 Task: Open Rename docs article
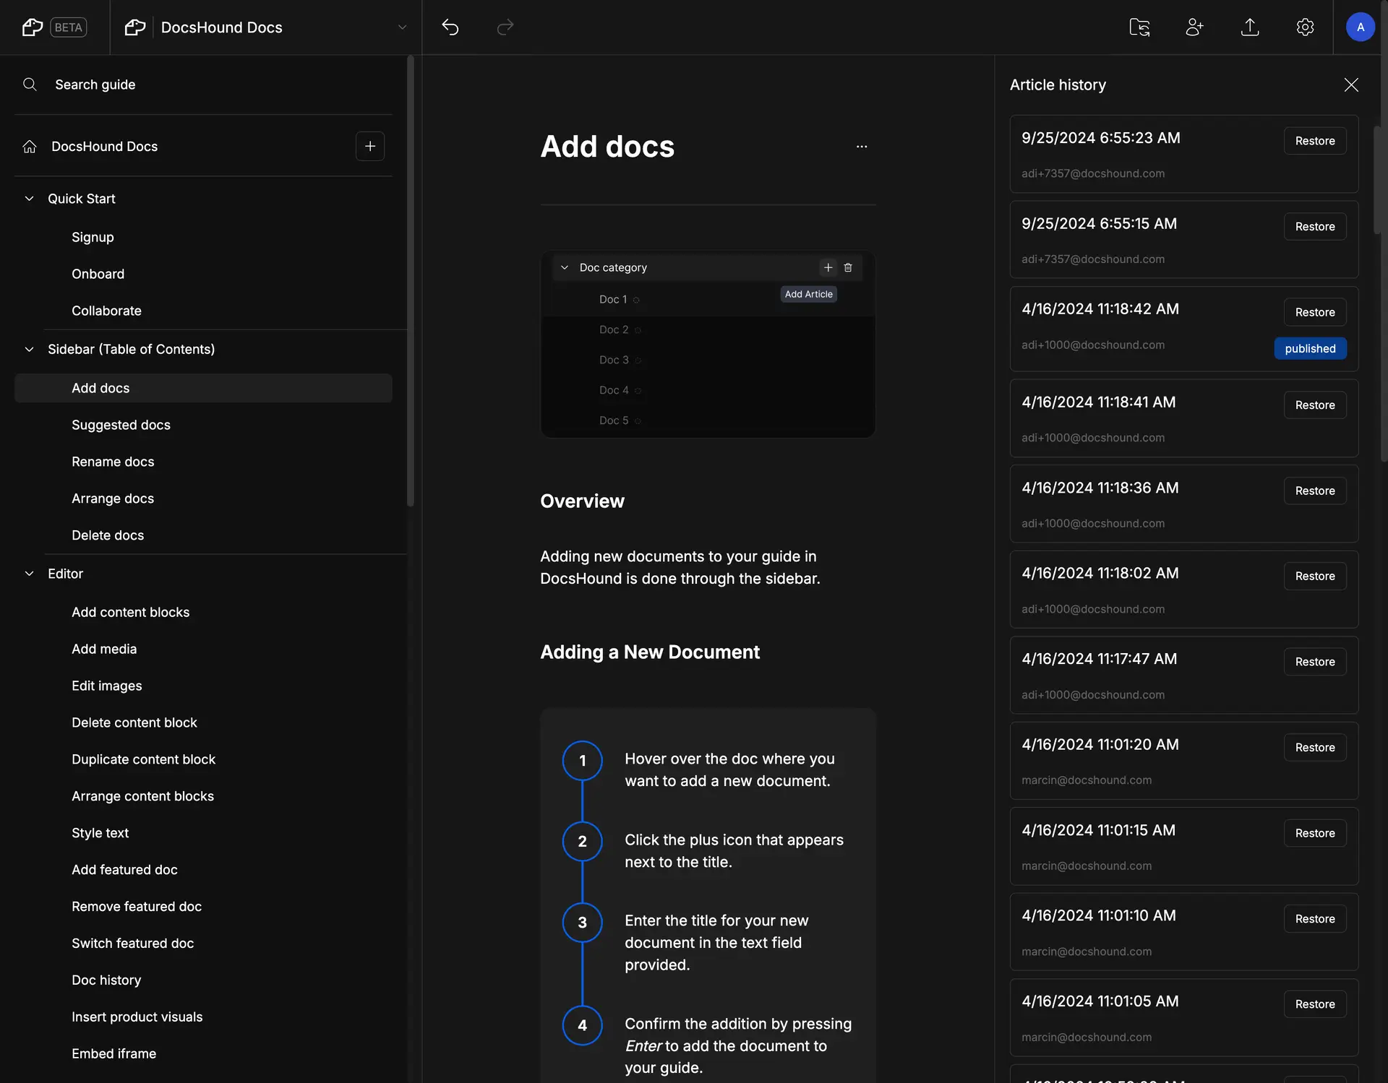pos(113,462)
